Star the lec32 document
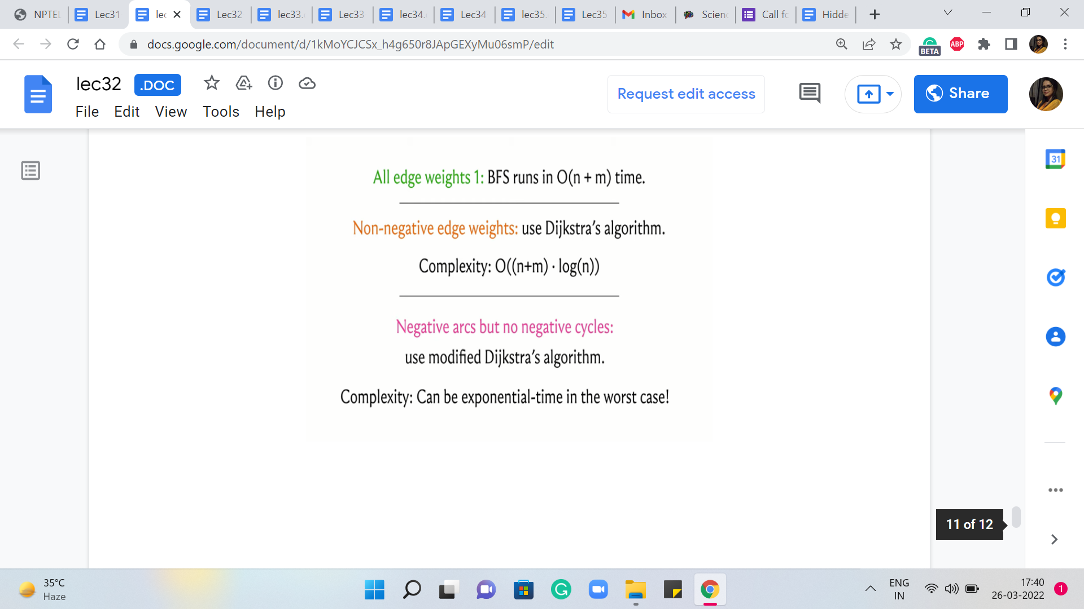This screenshot has height=609, width=1084. pyautogui.click(x=212, y=83)
